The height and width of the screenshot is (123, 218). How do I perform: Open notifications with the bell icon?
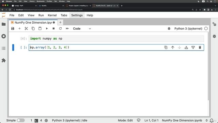(x=212, y=120)
